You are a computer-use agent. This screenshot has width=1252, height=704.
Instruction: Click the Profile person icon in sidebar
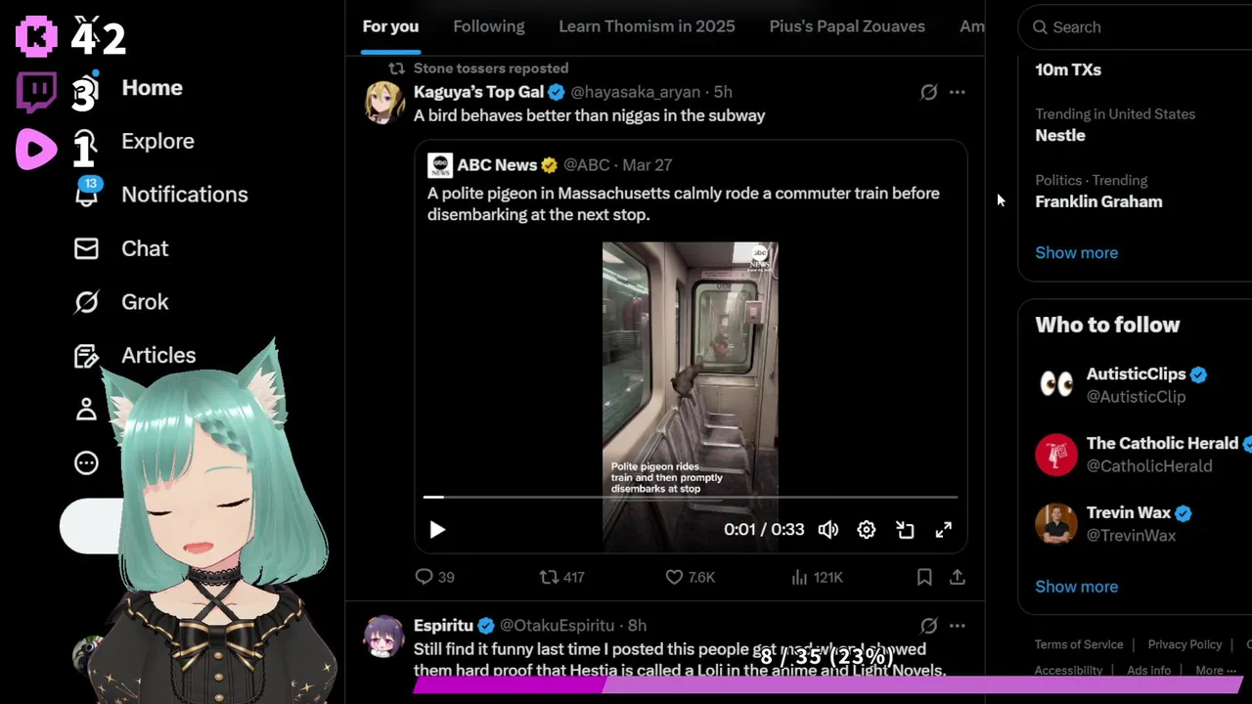point(86,409)
